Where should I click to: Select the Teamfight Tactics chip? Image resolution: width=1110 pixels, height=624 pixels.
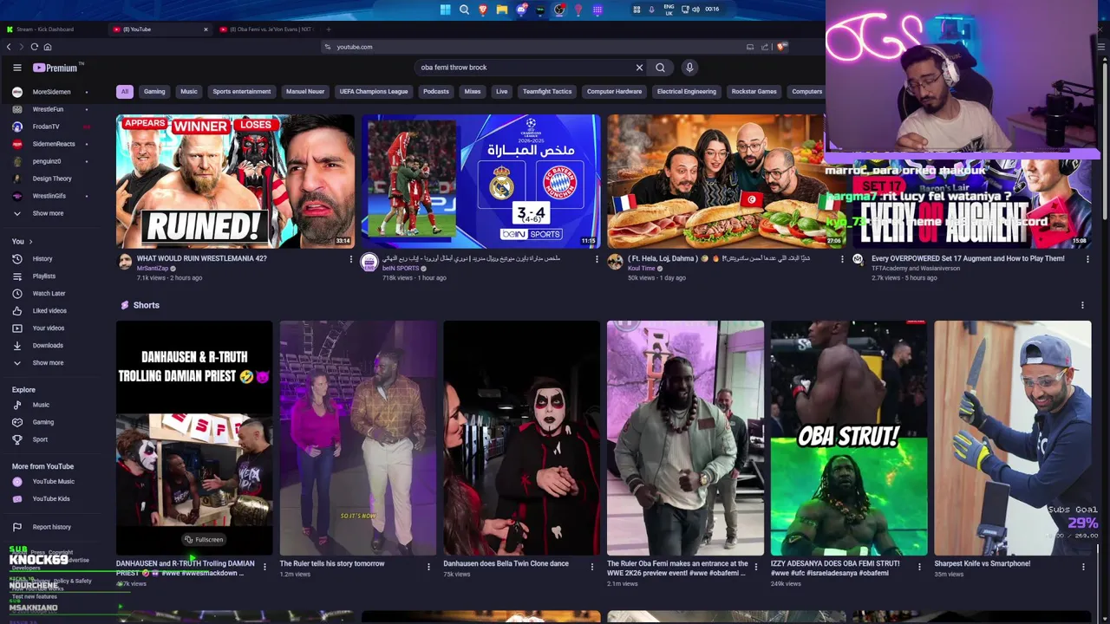[547, 91]
